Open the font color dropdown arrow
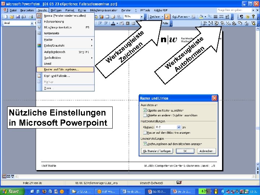Image resolution: width=260 pixels, height=195 pixels. click(x=117, y=23)
